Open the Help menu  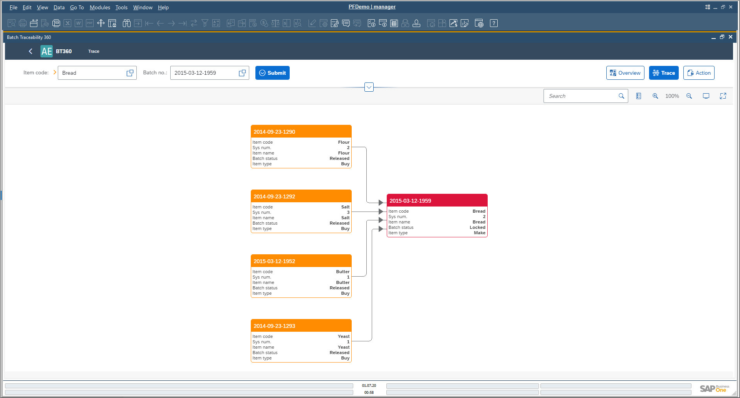click(x=163, y=7)
